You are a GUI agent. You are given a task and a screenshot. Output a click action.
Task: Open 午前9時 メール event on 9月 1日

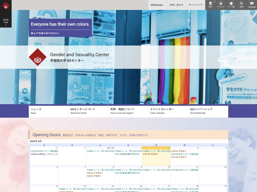click(100, 151)
